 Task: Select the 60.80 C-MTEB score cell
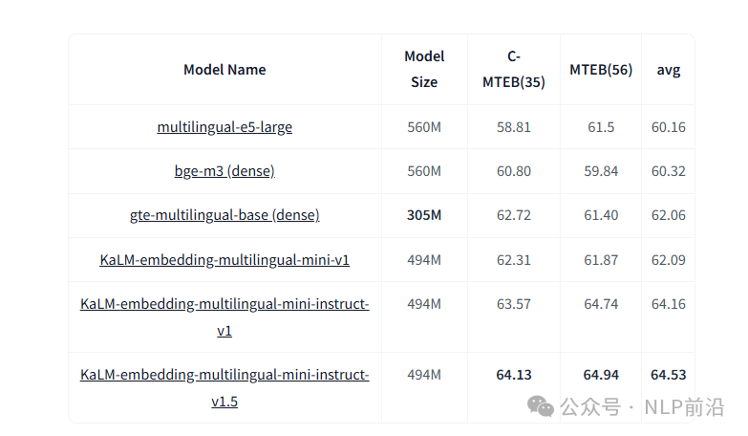[x=514, y=171]
